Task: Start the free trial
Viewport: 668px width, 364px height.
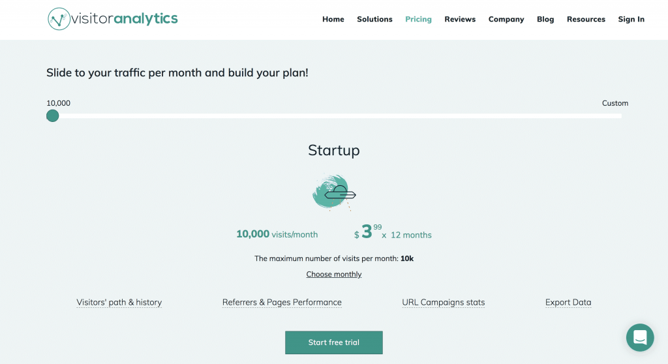Action: (334, 342)
